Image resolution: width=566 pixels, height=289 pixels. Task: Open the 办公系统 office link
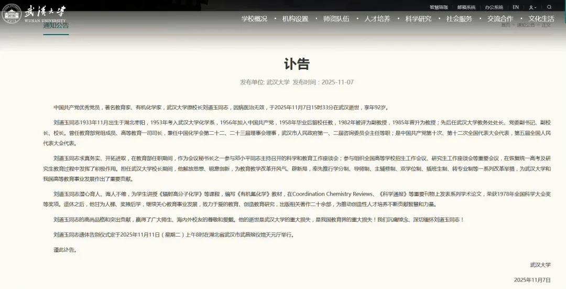tap(494, 7)
